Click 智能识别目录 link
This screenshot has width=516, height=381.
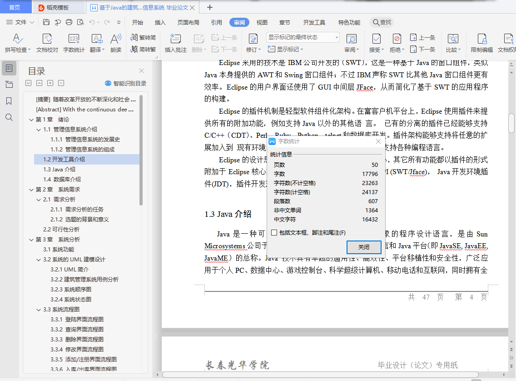tap(126, 83)
